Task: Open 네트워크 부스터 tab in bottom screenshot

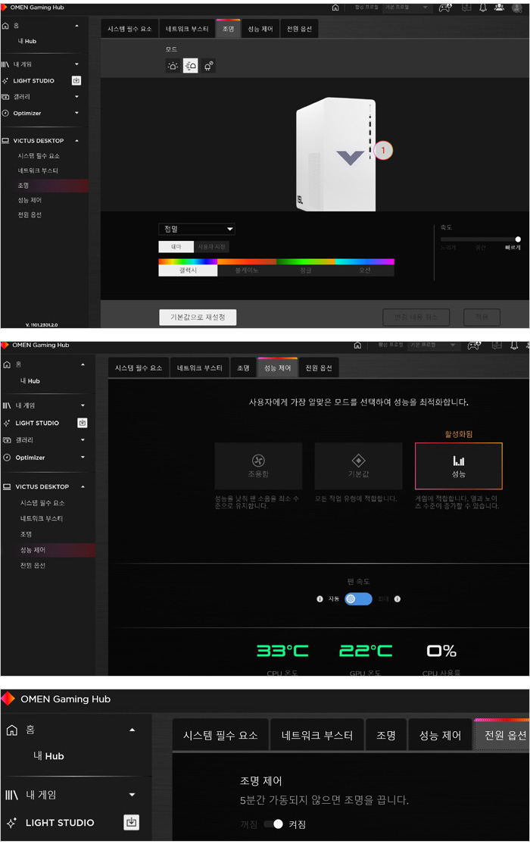Action: pos(317,735)
